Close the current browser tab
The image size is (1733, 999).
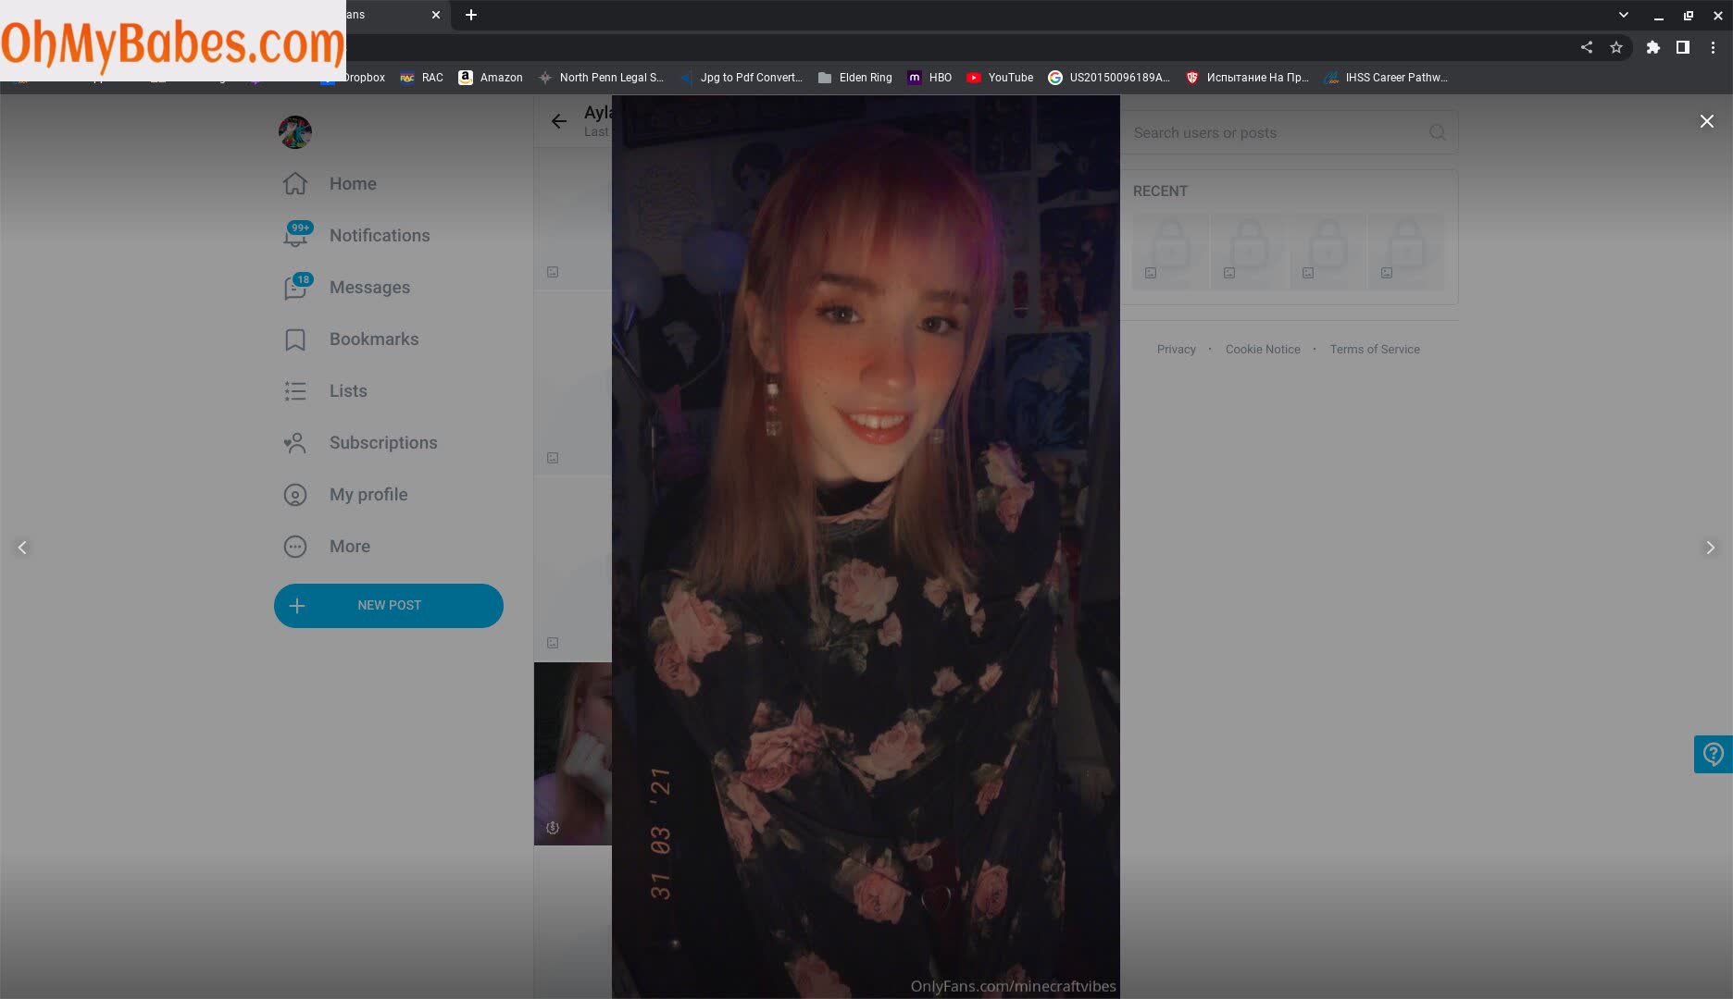tap(436, 15)
